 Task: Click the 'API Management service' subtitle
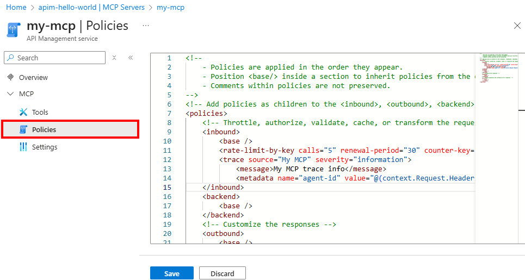pos(62,39)
